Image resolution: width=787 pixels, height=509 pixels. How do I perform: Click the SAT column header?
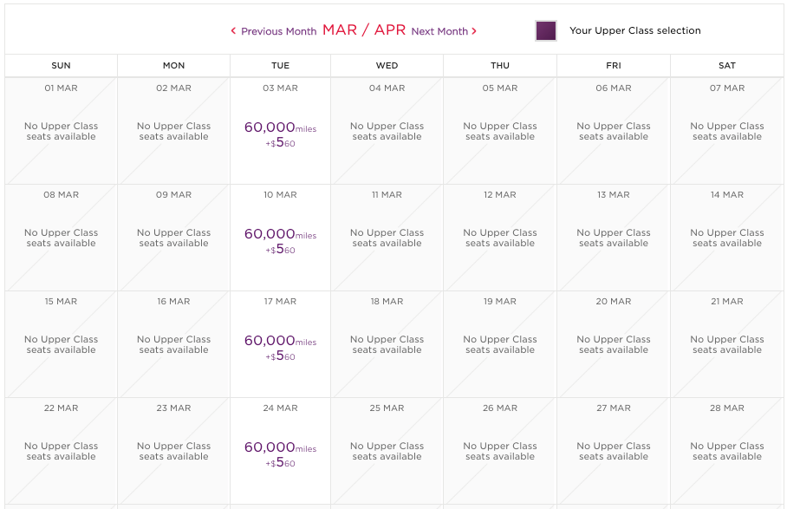tap(727, 66)
